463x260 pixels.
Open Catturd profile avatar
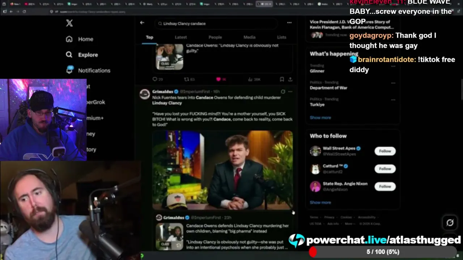pyautogui.click(x=315, y=169)
